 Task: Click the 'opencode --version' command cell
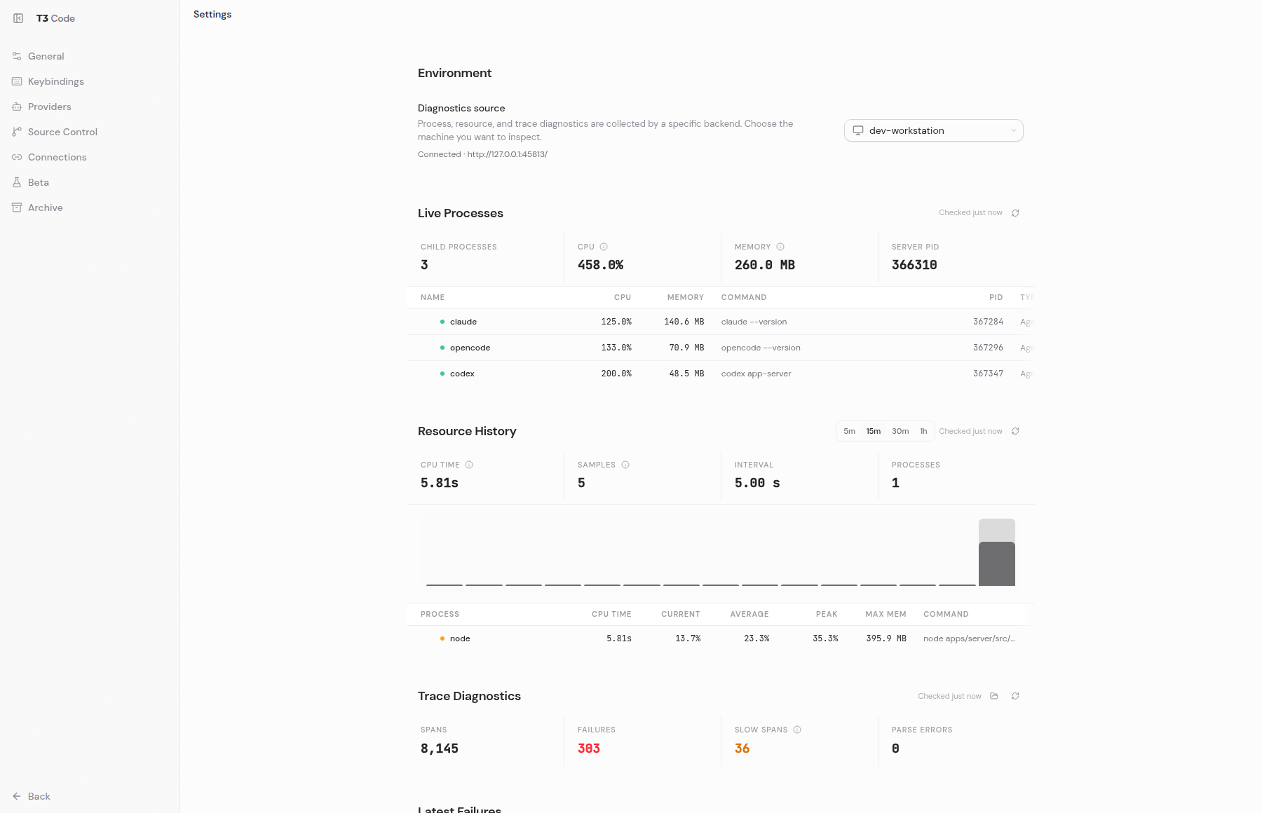[761, 348]
